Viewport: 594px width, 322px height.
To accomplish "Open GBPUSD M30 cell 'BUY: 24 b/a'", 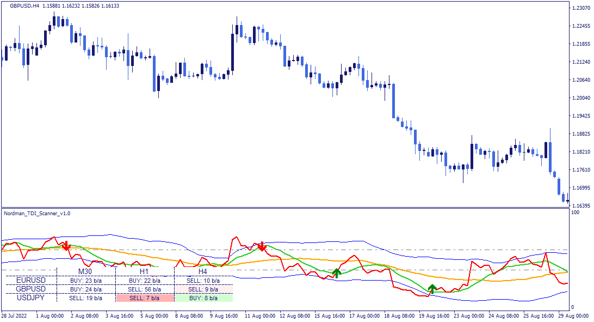I will tap(86, 289).
